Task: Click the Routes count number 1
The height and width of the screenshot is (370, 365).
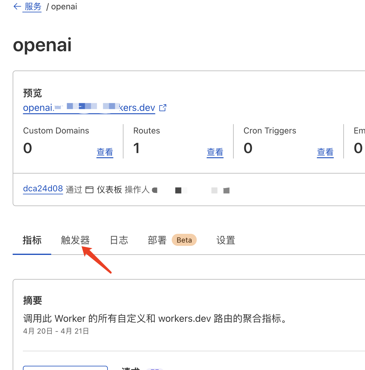Action: pos(136,148)
